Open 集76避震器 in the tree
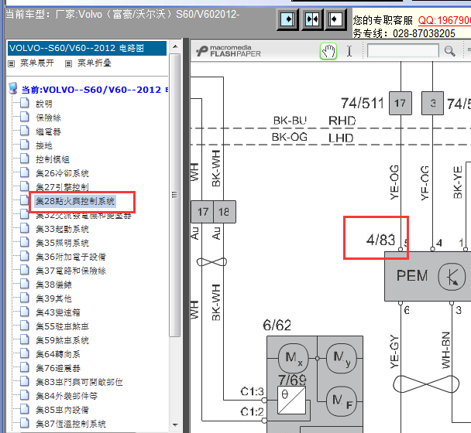This screenshot has height=433, width=471. click(x=58, y=368)
